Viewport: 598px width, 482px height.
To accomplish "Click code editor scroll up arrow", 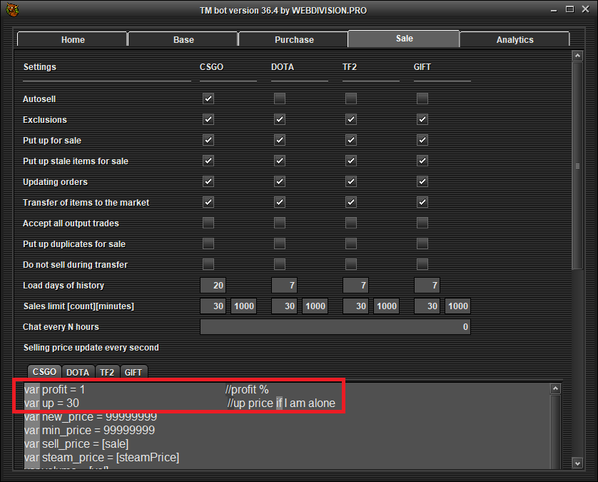I will click(x=555, y=389).
